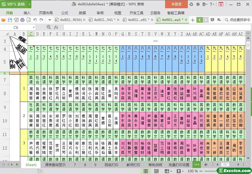
Task: Select column header Q
Action: (123, 34)
